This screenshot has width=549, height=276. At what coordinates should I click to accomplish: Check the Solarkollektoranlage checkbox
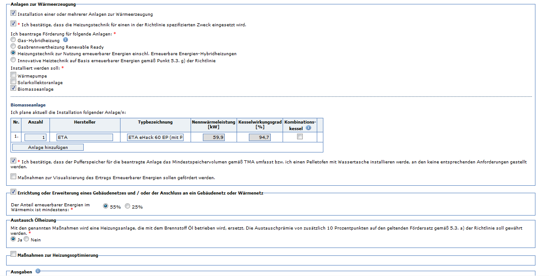pos(14,81)
